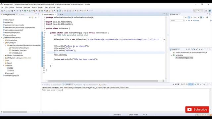Open dropdown arrow next to Run button
Viewport: 212px width, 119px height.
(27, 11)
